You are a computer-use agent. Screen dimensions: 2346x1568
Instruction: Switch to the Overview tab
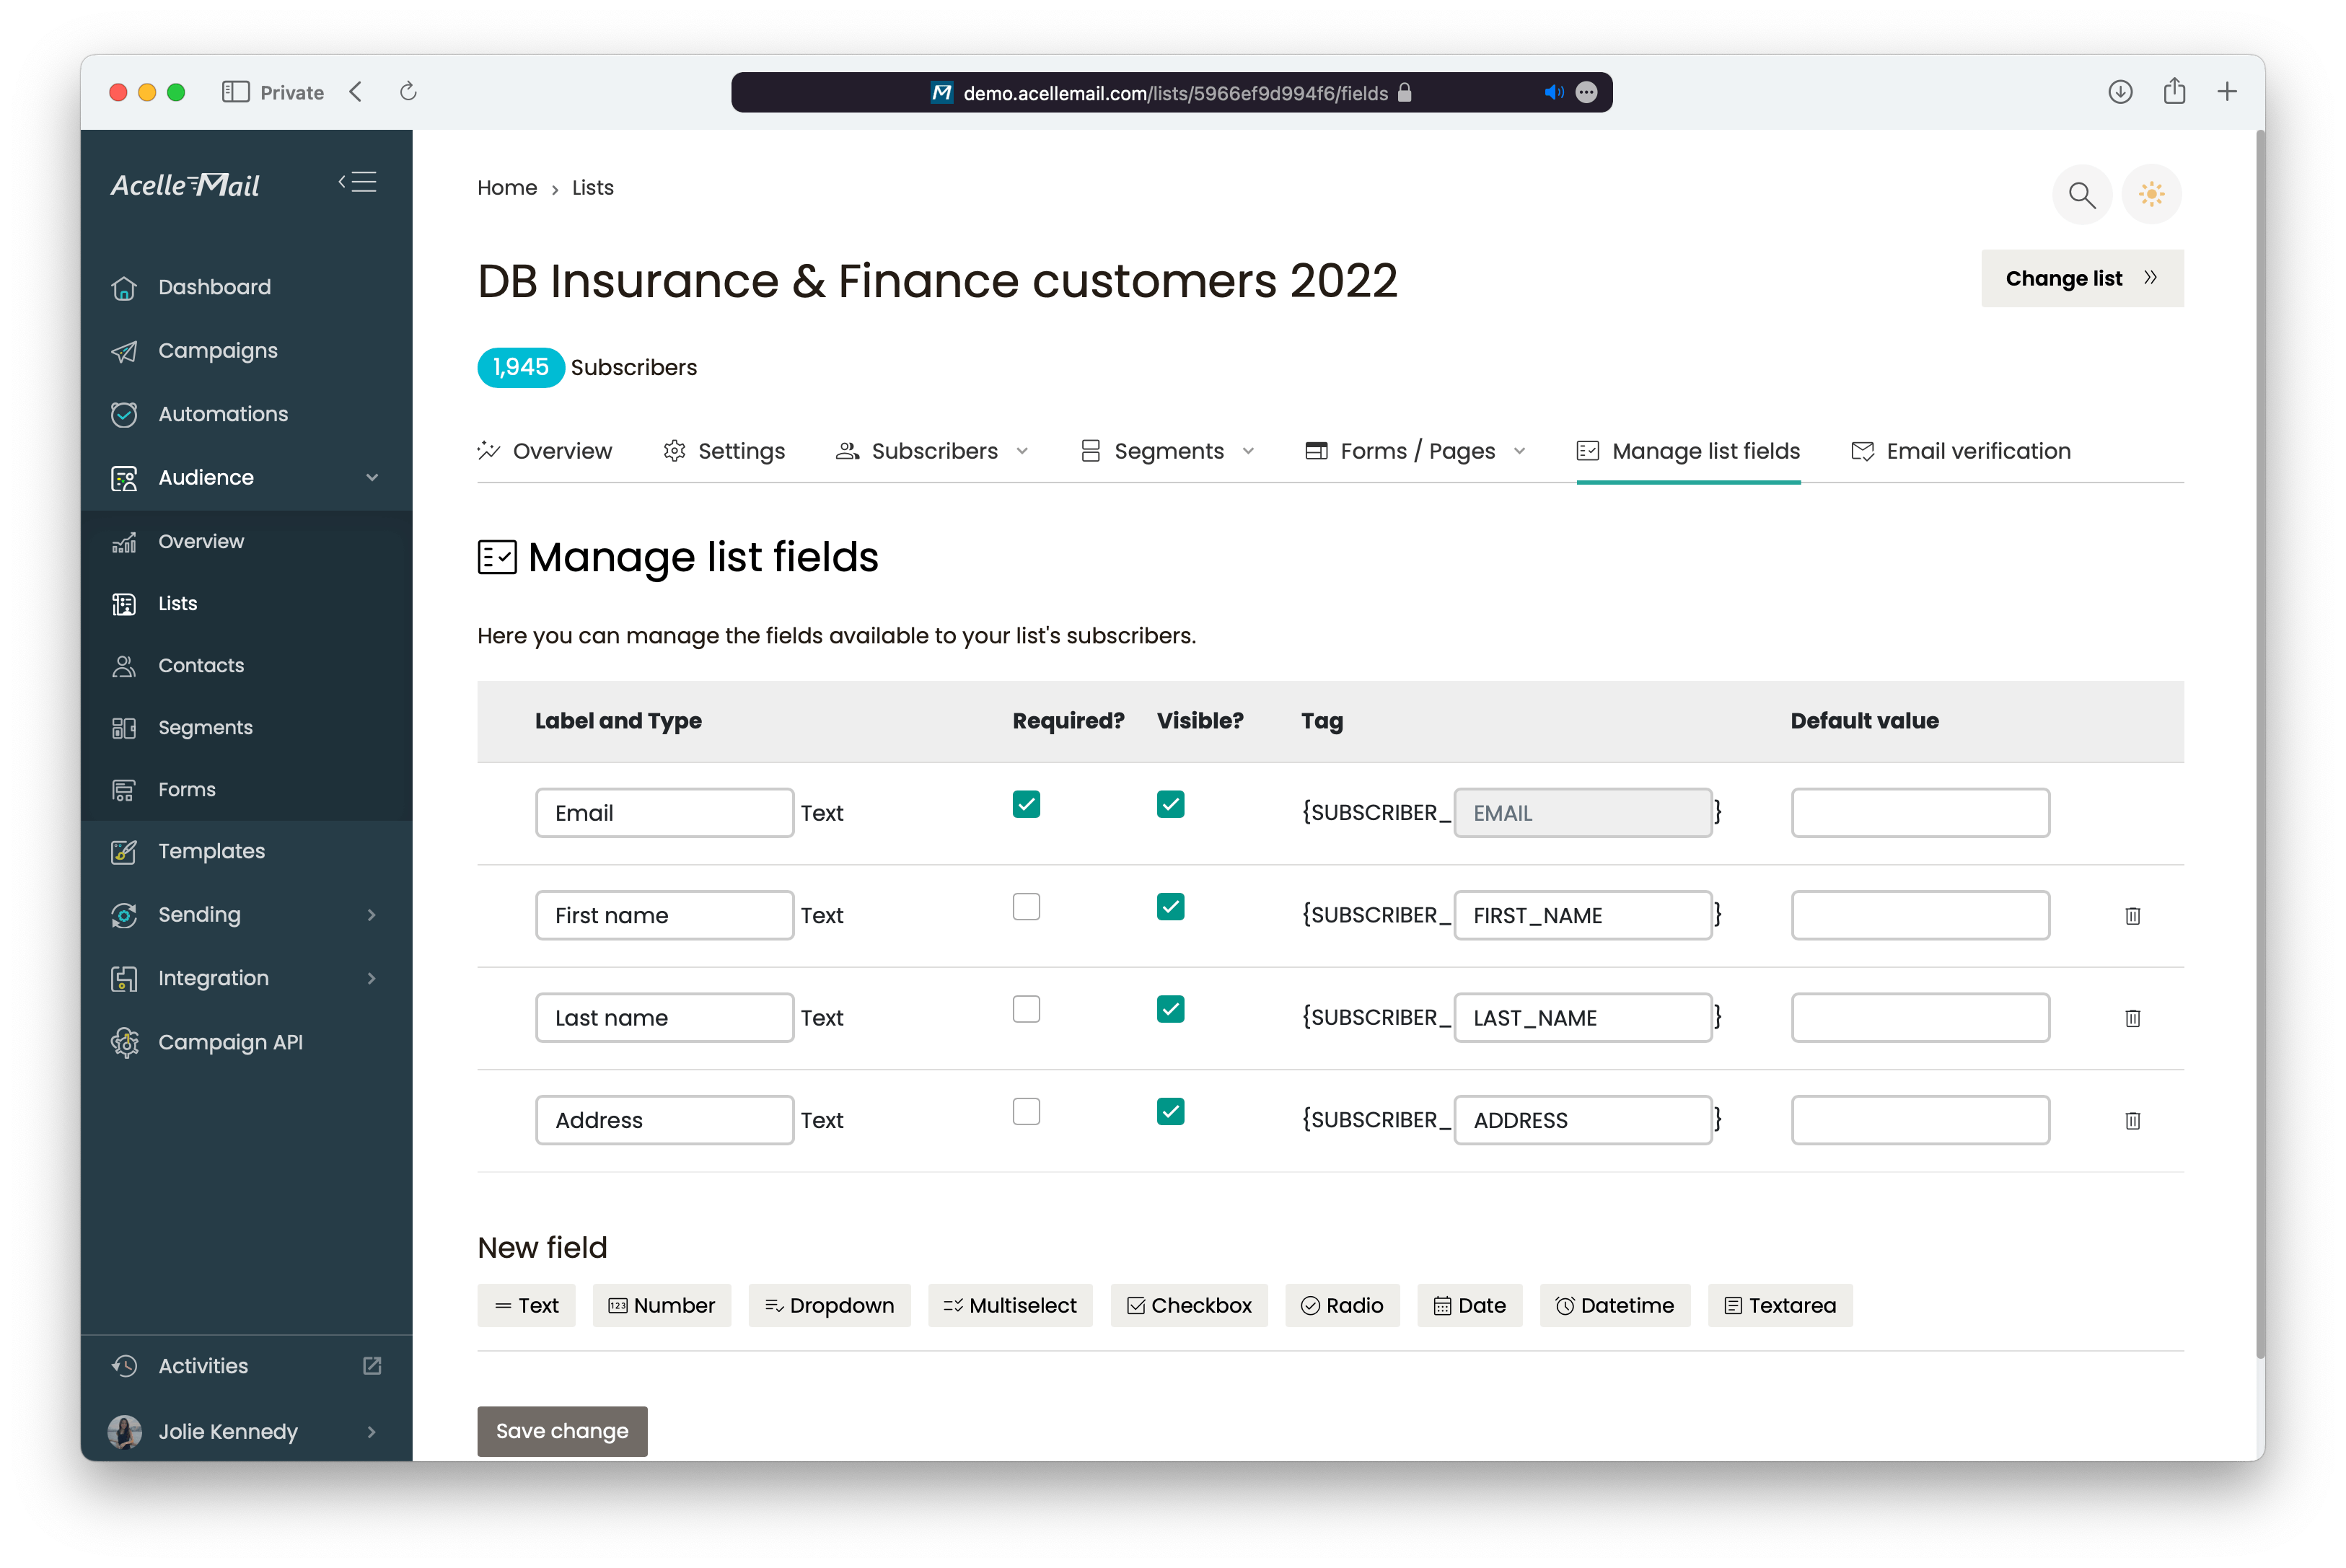click(x=545, y=451)
